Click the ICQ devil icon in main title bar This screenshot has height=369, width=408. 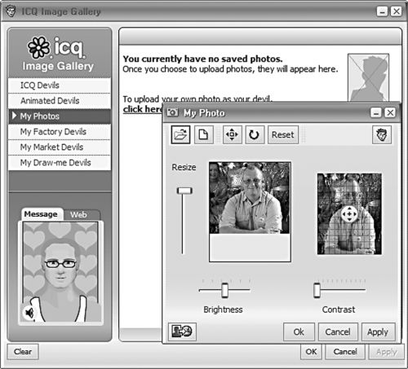[x=11, y=11]
